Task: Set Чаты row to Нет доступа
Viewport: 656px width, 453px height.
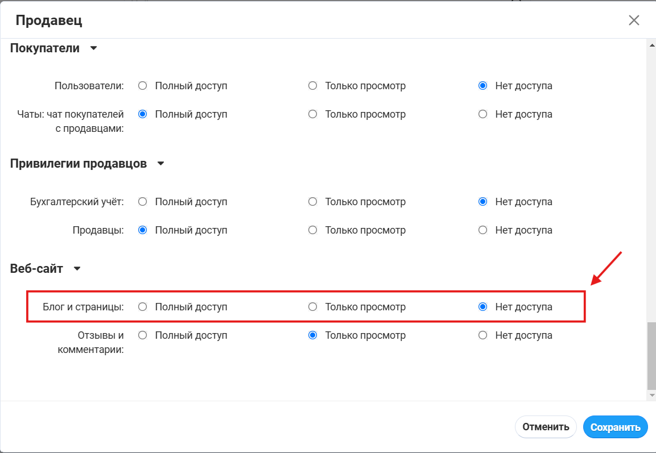Action: coord(483,114)
